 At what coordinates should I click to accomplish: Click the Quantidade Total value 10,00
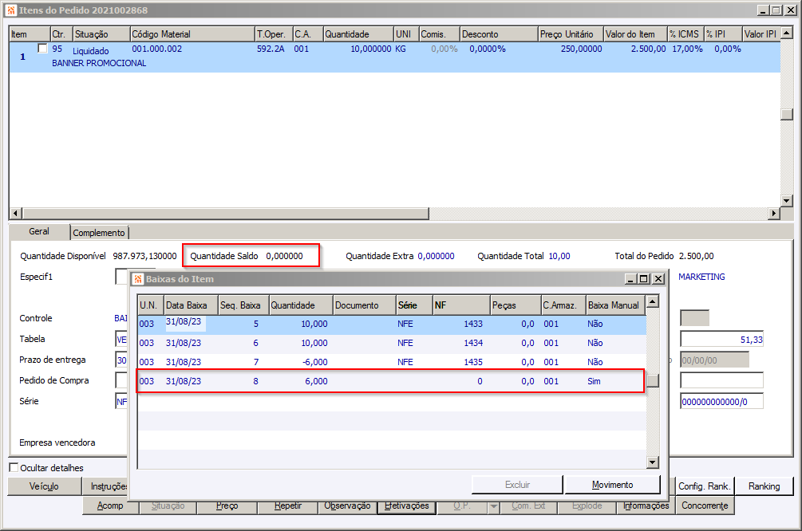pos(559,256)
